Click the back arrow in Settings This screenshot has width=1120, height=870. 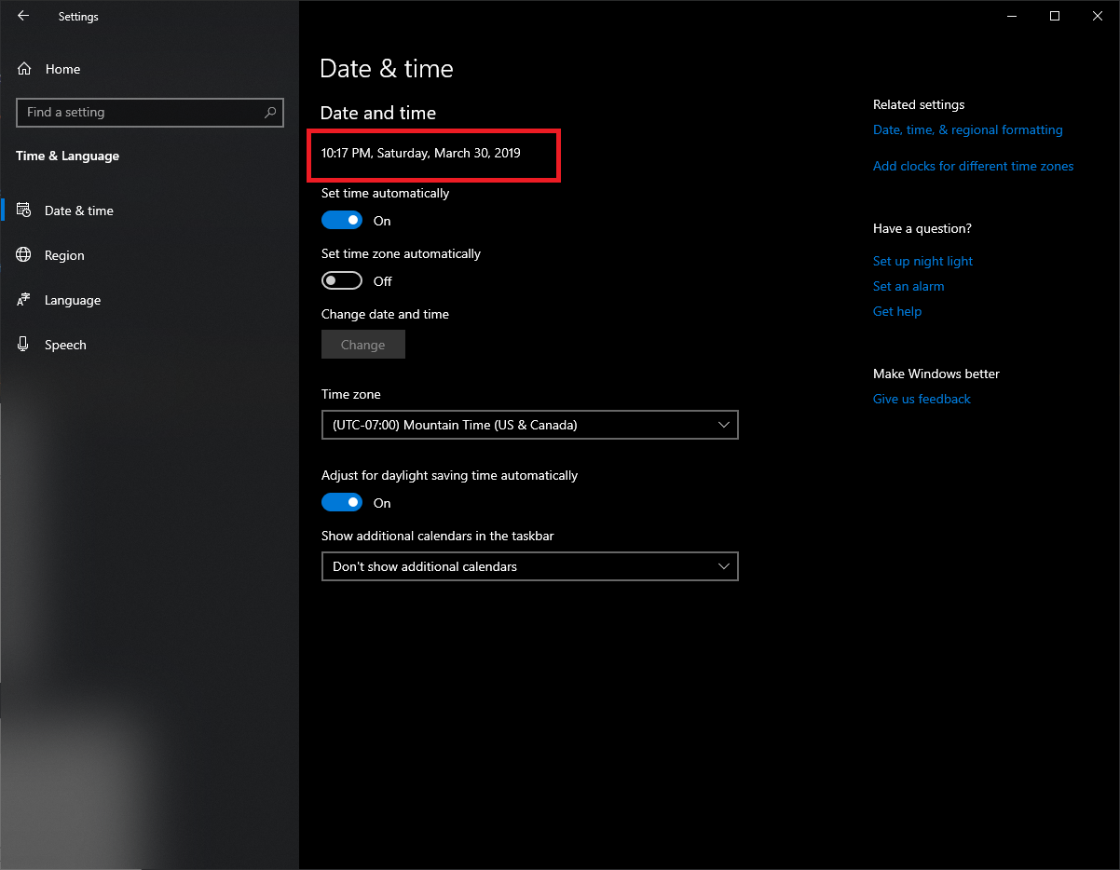tap(23, 16)
